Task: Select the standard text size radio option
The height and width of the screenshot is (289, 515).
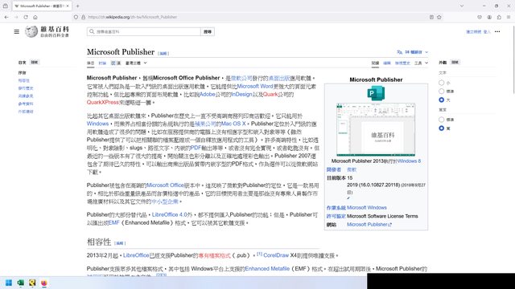Action: 442,91
